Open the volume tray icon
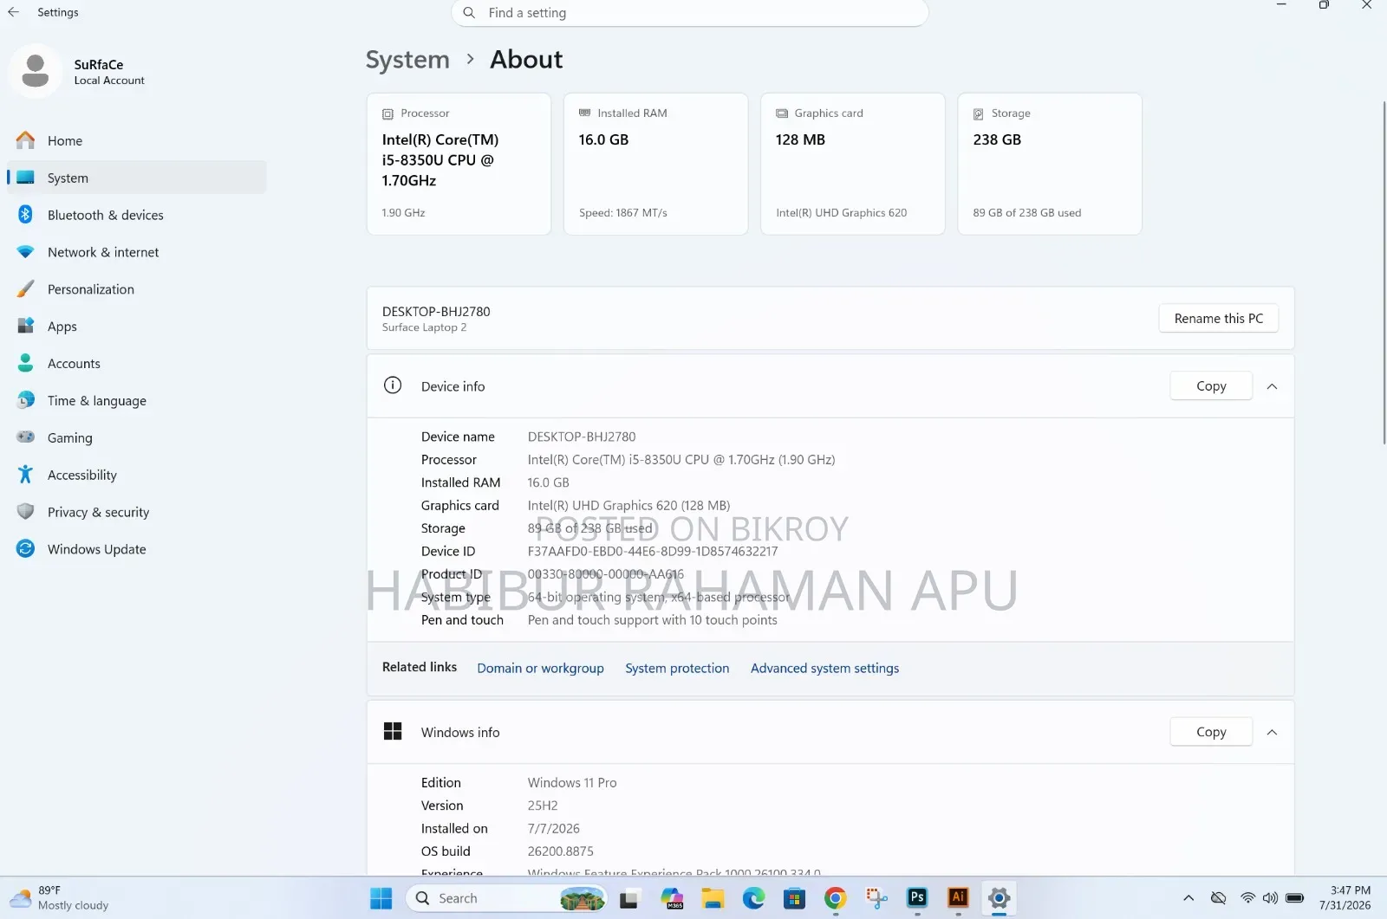The image size is (1387, 919). [x=1270, y=898]
